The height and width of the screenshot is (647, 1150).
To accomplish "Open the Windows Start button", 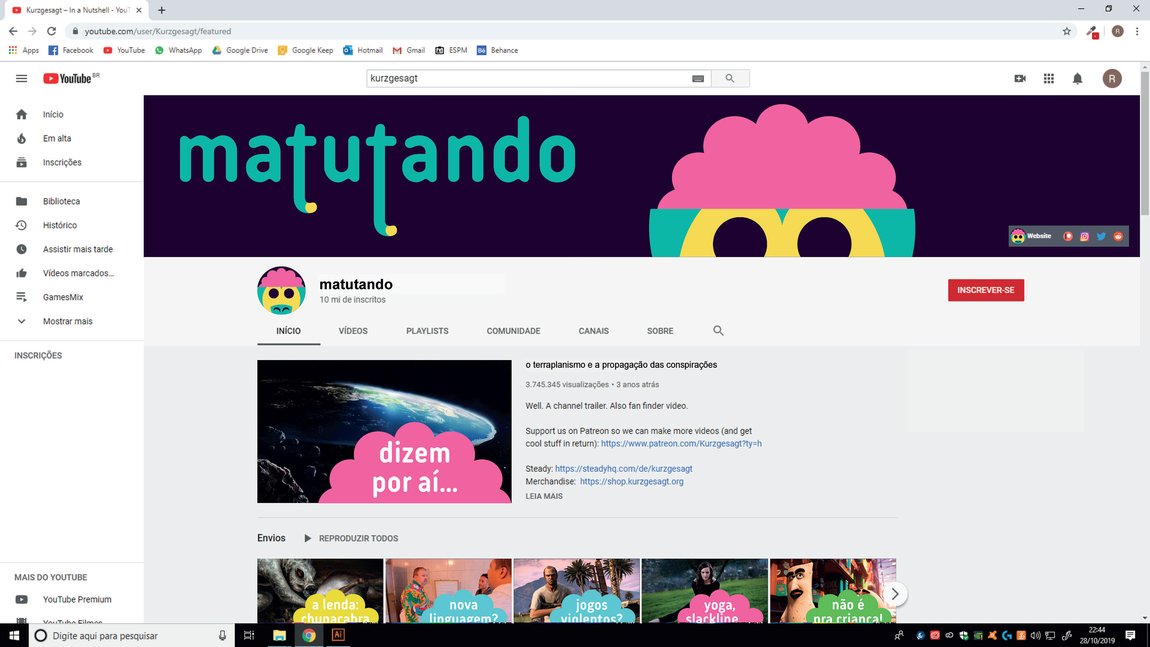I will [x=14, y=635].
